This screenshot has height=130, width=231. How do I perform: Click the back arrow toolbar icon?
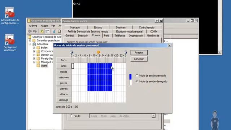pos(30,31)
